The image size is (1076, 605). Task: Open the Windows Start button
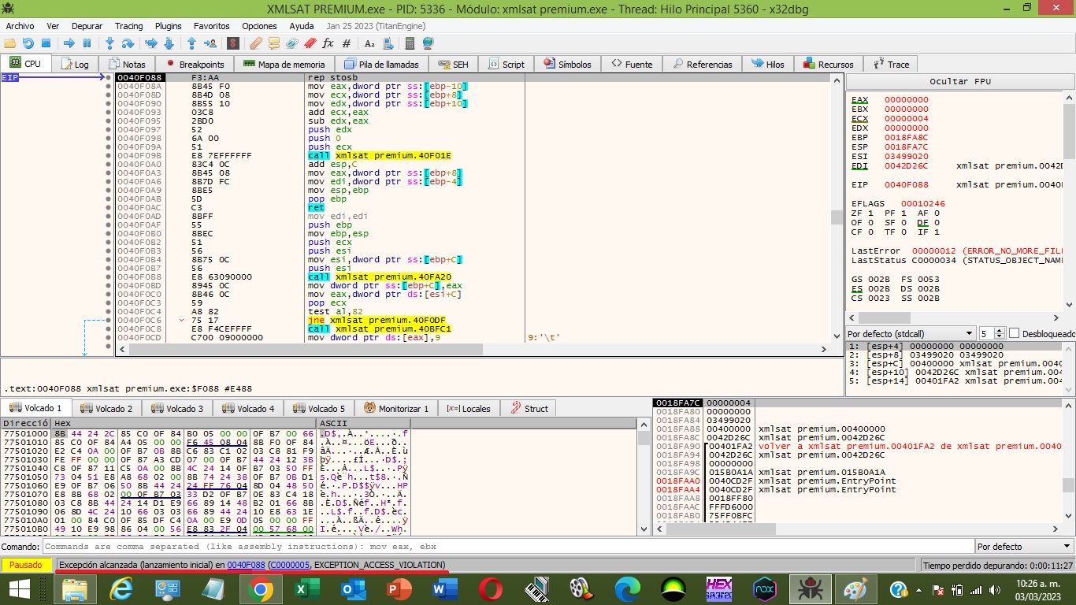(20, 588)
